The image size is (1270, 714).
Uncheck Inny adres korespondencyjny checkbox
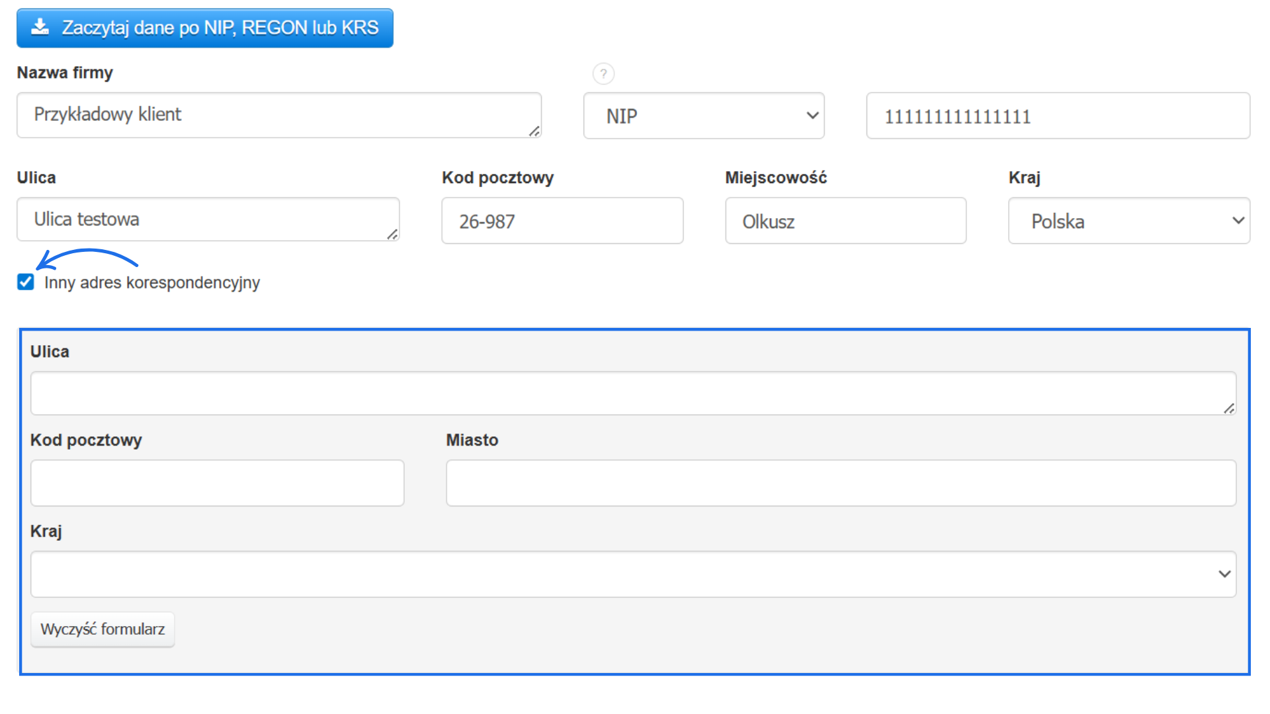click(26, 282)
